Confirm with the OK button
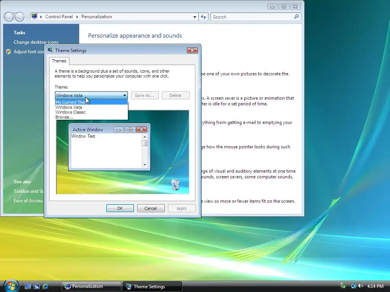 120,208
